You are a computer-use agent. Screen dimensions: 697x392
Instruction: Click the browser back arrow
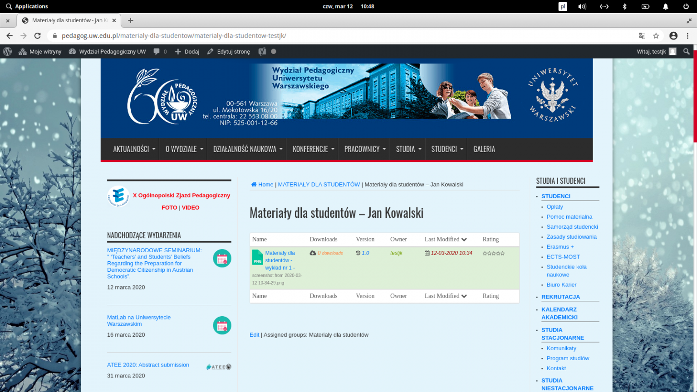[x=10, y=36]
